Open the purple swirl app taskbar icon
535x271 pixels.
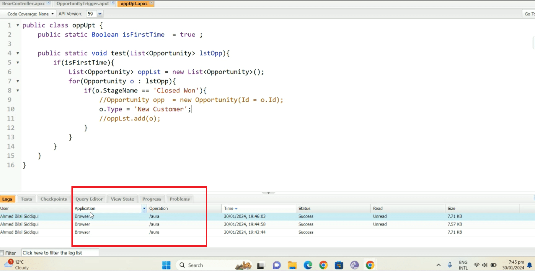(x=355, y=265)
